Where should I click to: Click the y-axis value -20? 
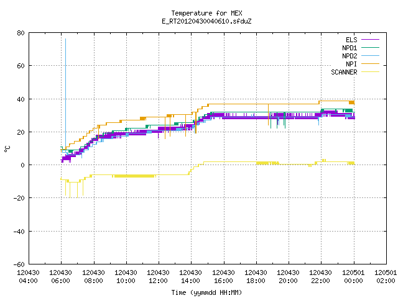19,198
